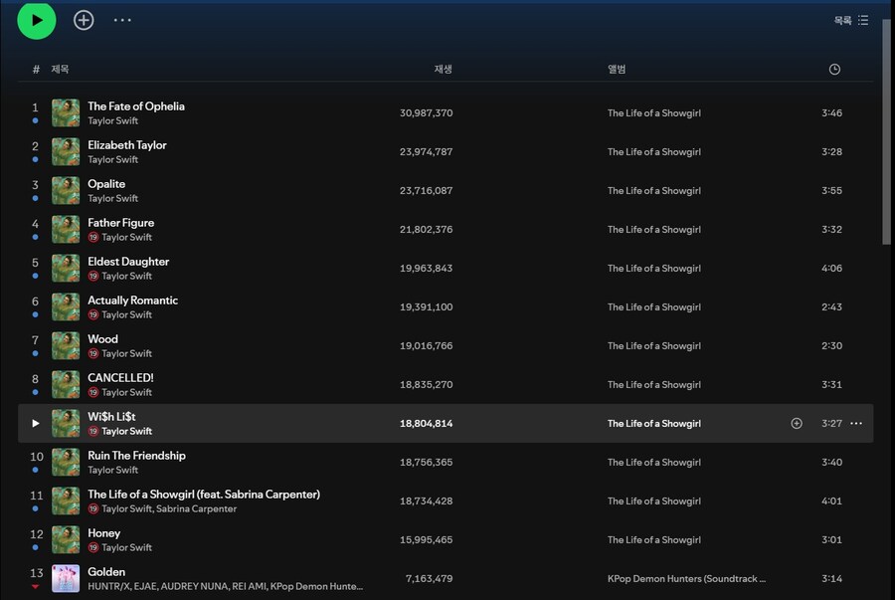Open more options for Wi$h Li$t row
895x600 pixels.
(x=855, y=423)
